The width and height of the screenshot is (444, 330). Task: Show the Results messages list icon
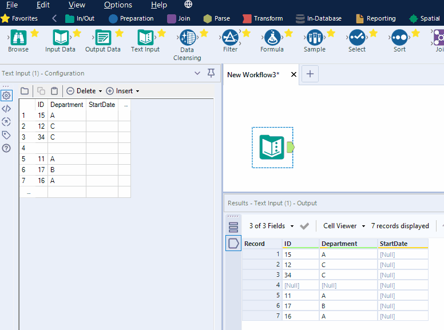click(233, 227)
